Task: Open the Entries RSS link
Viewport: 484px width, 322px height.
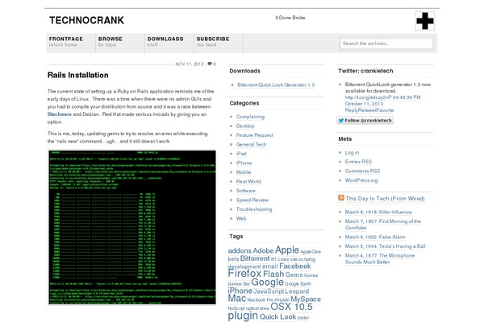Action: (x=358, y=162)
